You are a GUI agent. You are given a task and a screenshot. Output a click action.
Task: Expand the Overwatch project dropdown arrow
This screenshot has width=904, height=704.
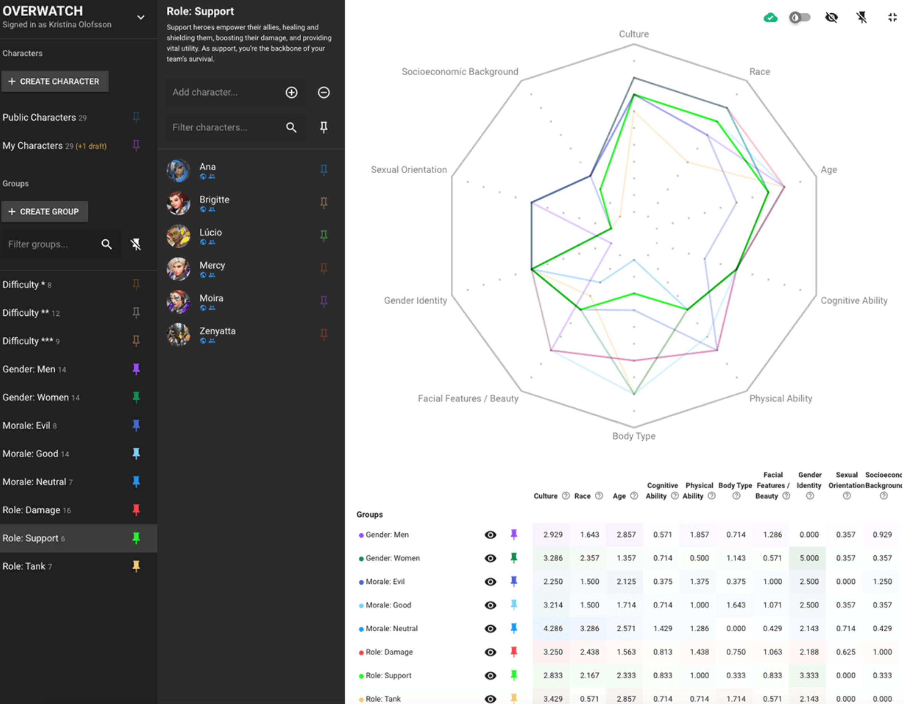[x=141, y=17]
